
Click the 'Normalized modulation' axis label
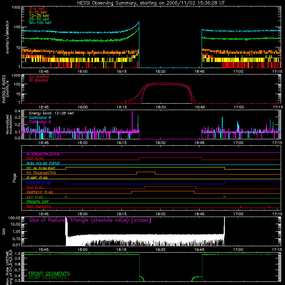click(x=9, y=124)
